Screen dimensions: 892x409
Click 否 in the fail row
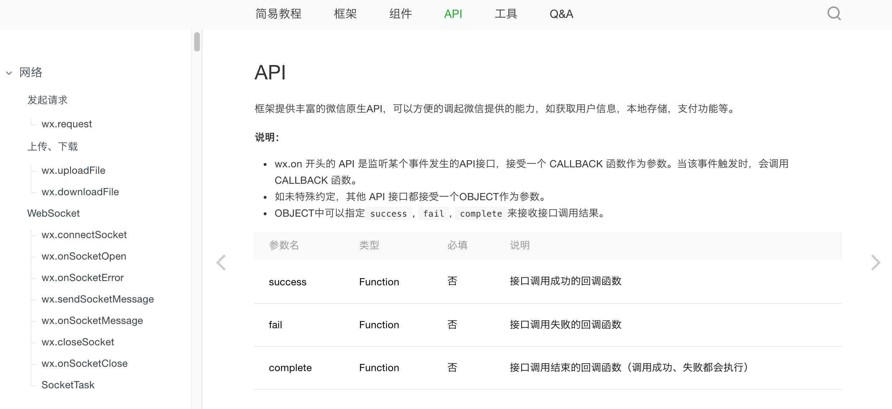pyautogui.click(x=452, y=324)
